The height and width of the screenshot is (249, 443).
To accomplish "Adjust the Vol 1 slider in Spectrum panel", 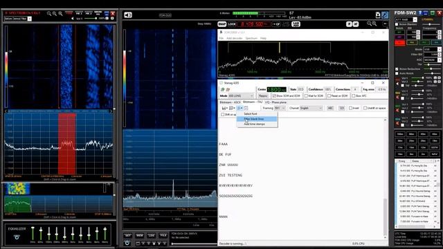I will coord(91,19).
